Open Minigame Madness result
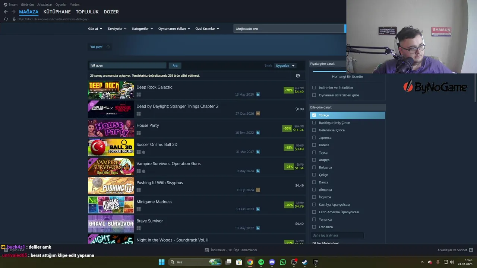This screenshot has height=268, width=477. click(x=197, y=205)
